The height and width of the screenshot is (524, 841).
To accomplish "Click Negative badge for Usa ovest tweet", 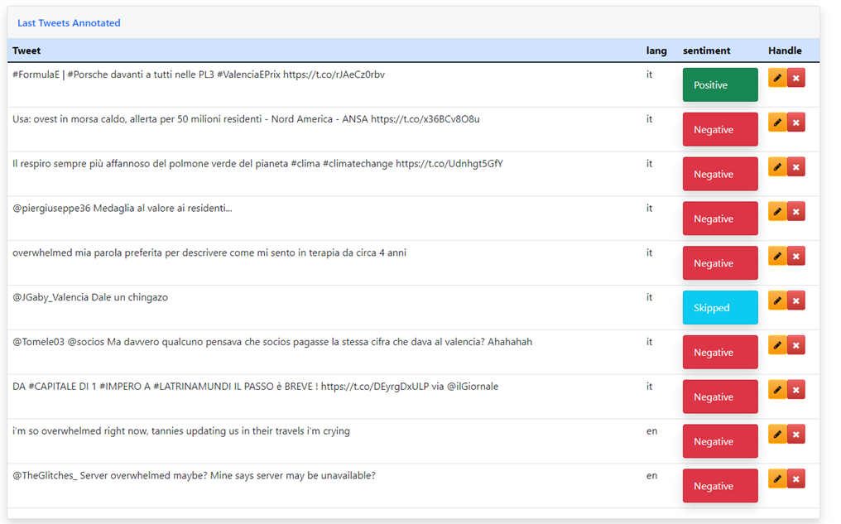I will coord(719,130).
